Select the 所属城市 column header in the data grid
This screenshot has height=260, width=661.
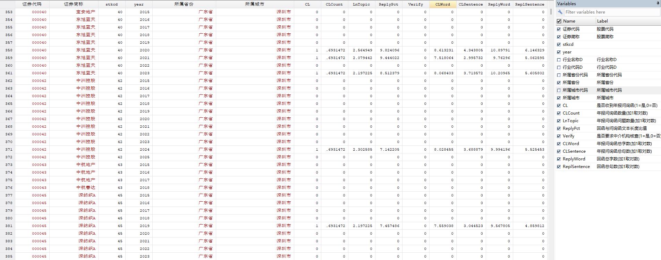tap(255, 4)
